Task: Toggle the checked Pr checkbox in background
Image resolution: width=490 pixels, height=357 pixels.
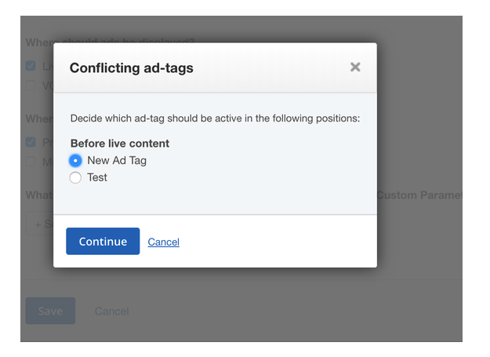Action: point(31,142)
